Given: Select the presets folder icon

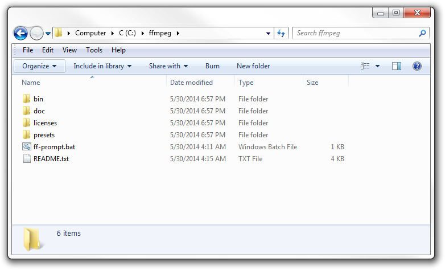Looking at the screenshot, I should coord(26,134).
